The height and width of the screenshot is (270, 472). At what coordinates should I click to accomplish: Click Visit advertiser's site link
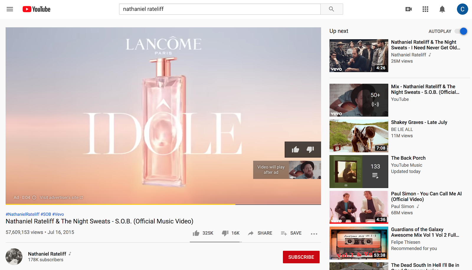(61, 197)
